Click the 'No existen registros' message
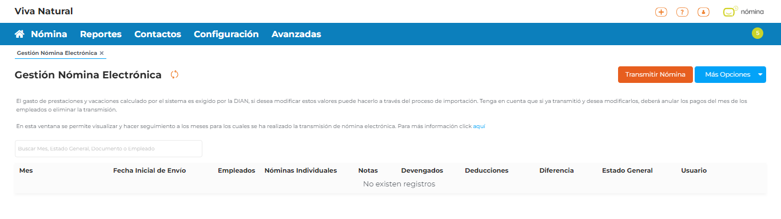The height and width of the screenshot is (219, 781). [399, 184]
